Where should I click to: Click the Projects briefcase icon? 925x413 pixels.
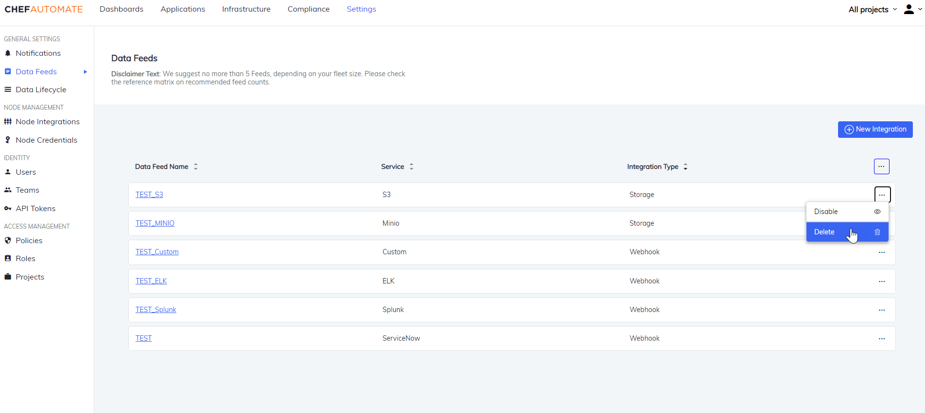[x=8, y=277]
